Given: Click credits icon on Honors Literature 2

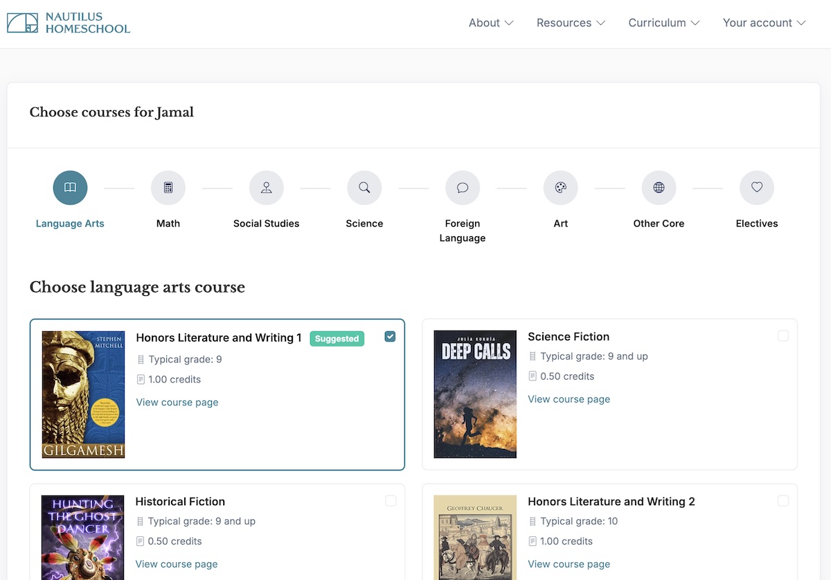Looking at the screenshot, I should coord(533,541).
